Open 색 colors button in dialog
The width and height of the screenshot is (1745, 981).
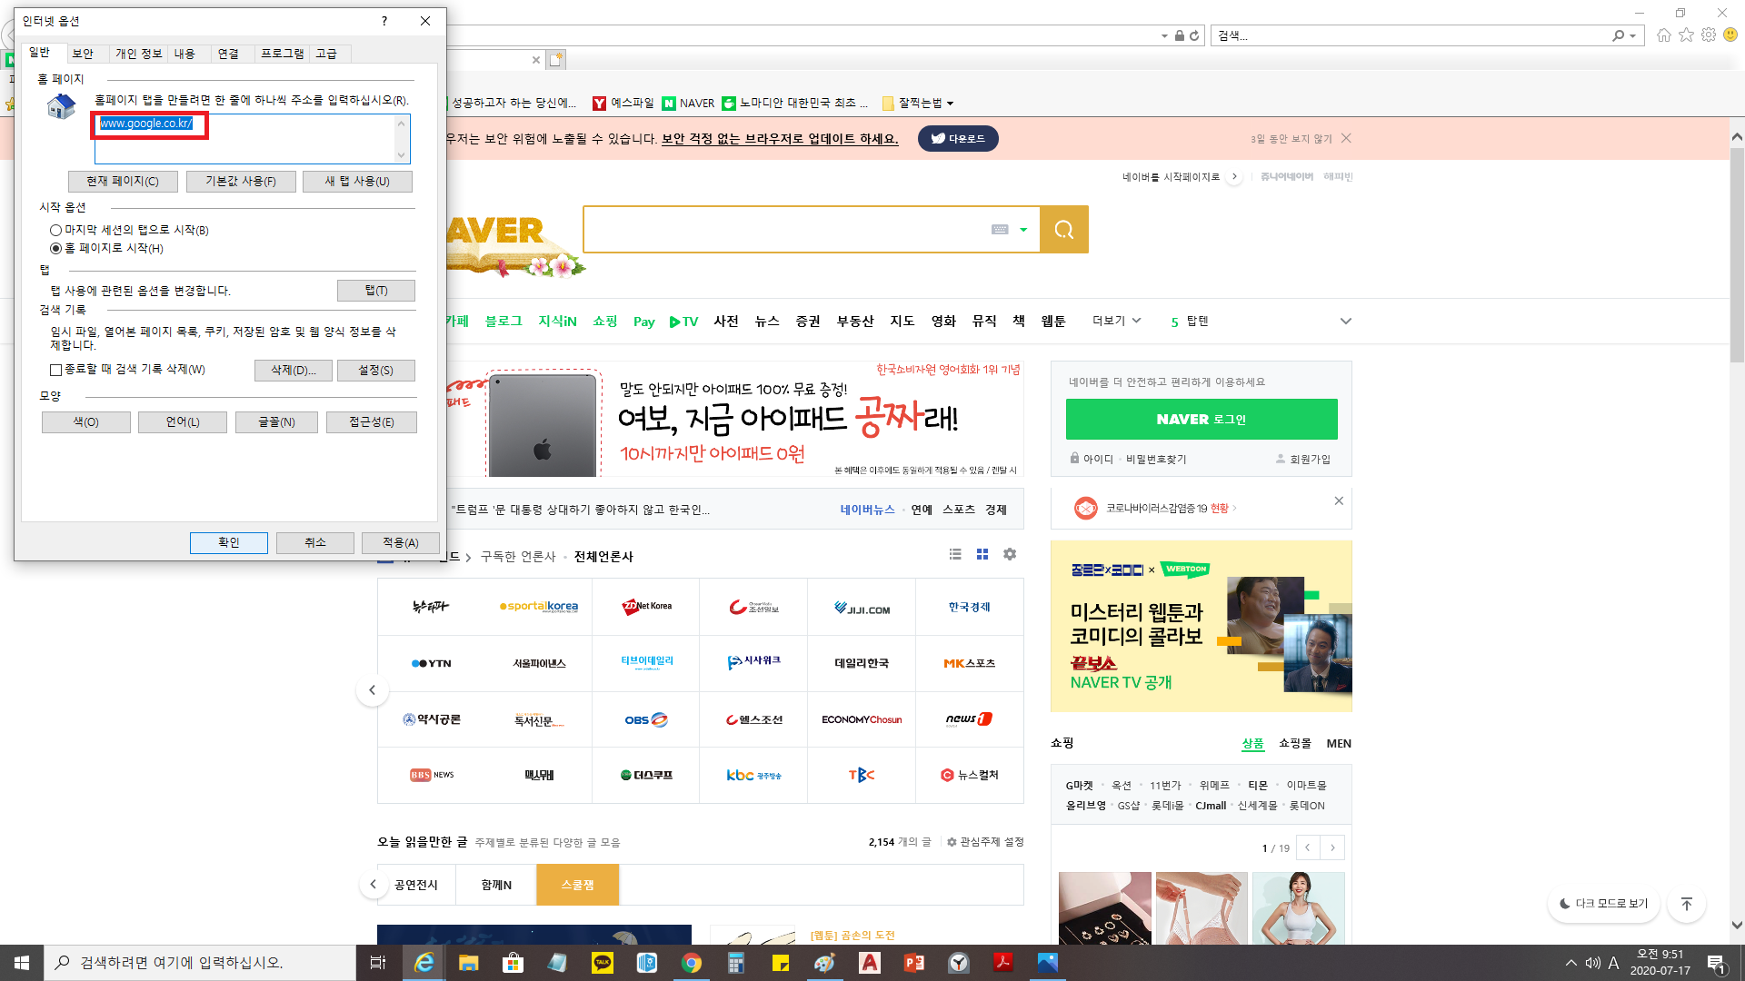click(86, 422)
